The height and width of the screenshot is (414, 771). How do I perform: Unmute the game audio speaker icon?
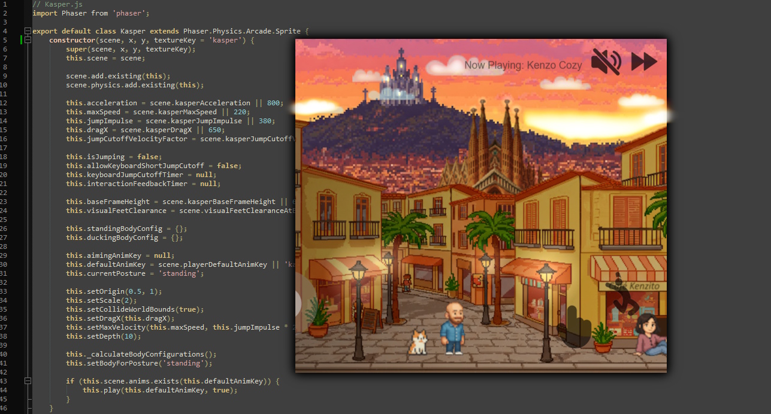pos(606,60)
